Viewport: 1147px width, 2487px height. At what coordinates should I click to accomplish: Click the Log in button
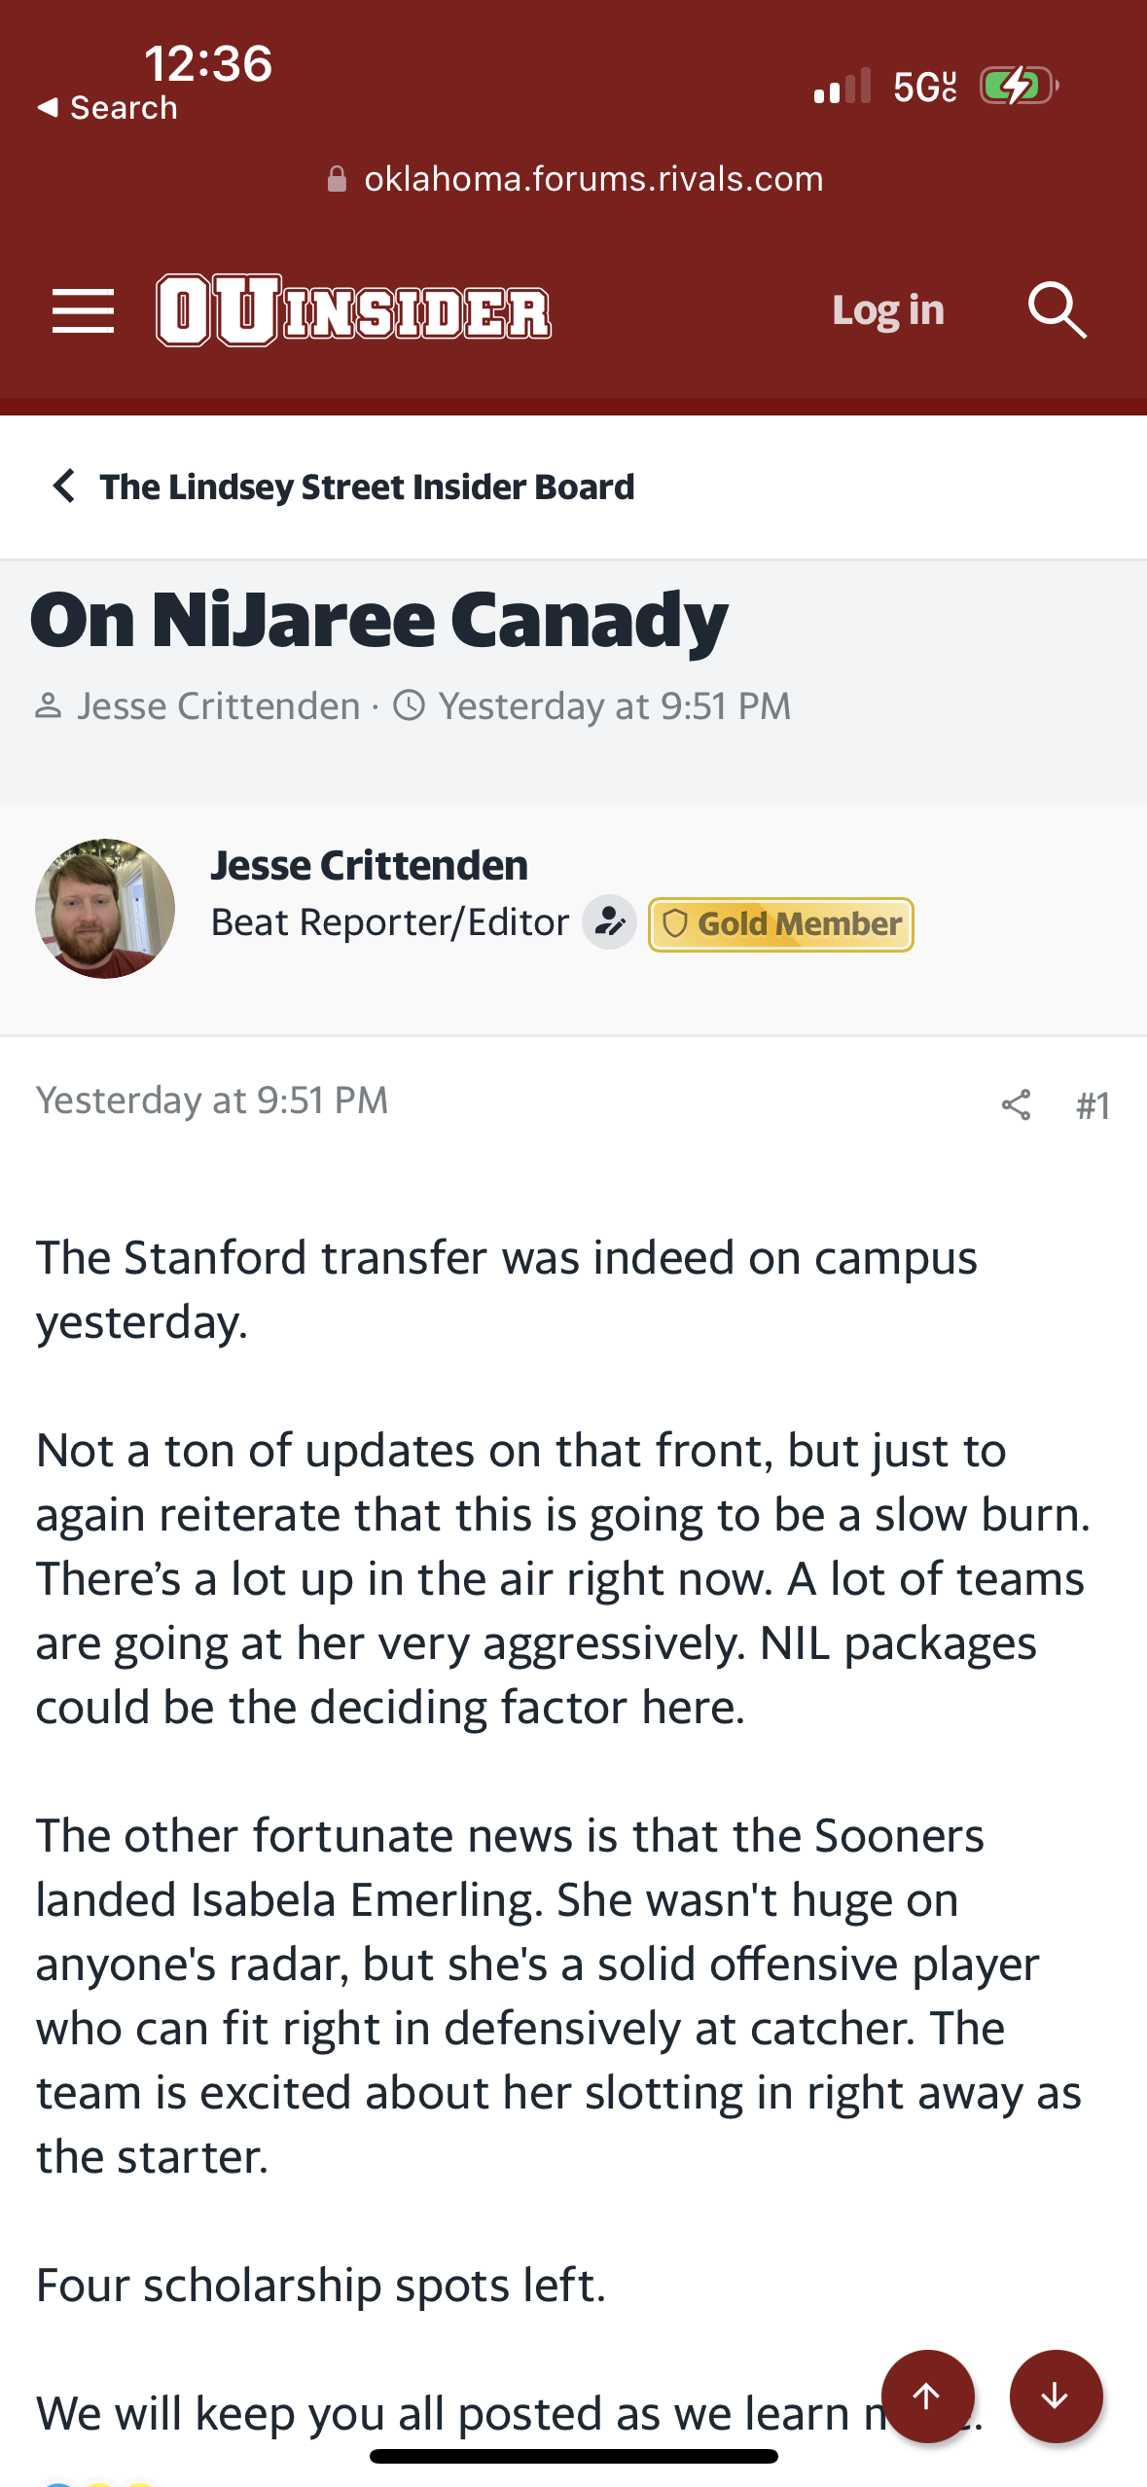coord(887,311)
